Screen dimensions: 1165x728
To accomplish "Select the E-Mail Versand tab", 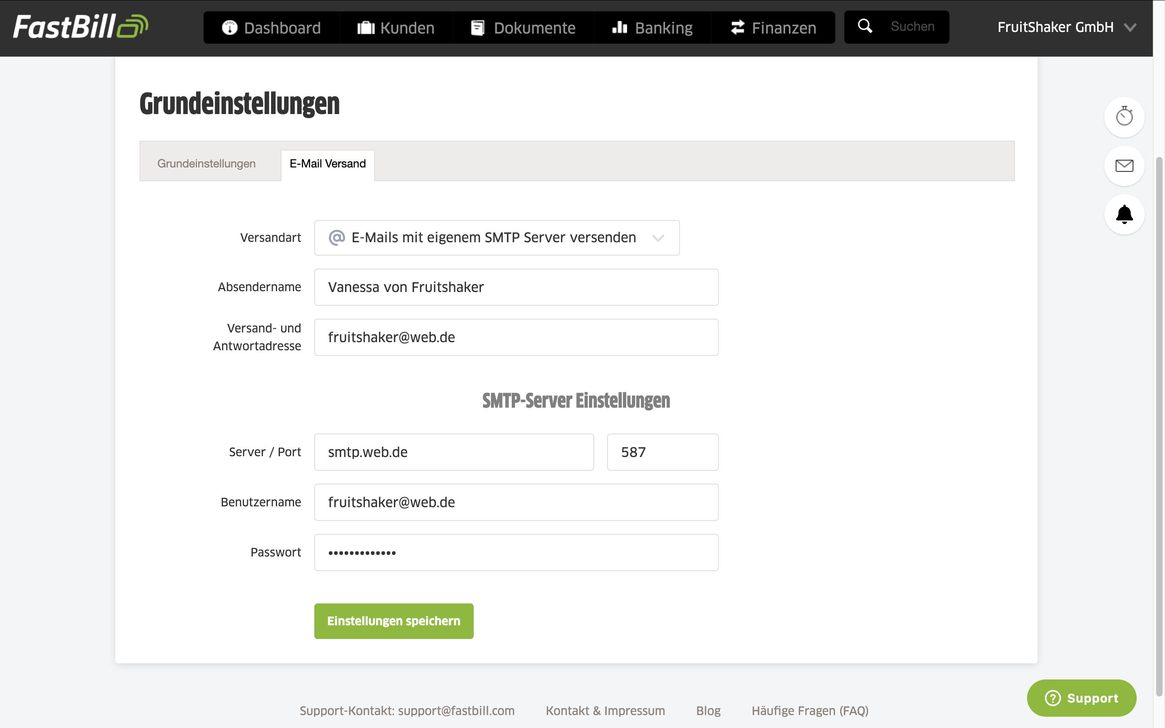I will pos(328,165).
